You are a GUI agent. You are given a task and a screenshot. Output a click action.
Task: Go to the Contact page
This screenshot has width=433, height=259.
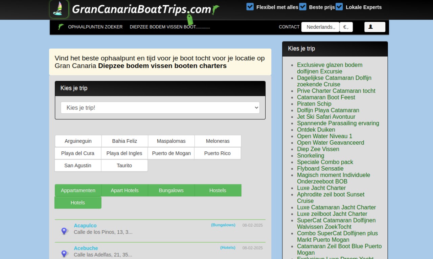tap(289, 27)
